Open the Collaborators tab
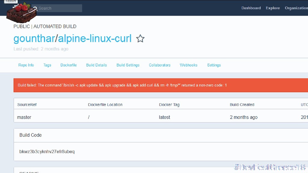Image resolution: width=308 pixels, height=173 pixels. 159,65
